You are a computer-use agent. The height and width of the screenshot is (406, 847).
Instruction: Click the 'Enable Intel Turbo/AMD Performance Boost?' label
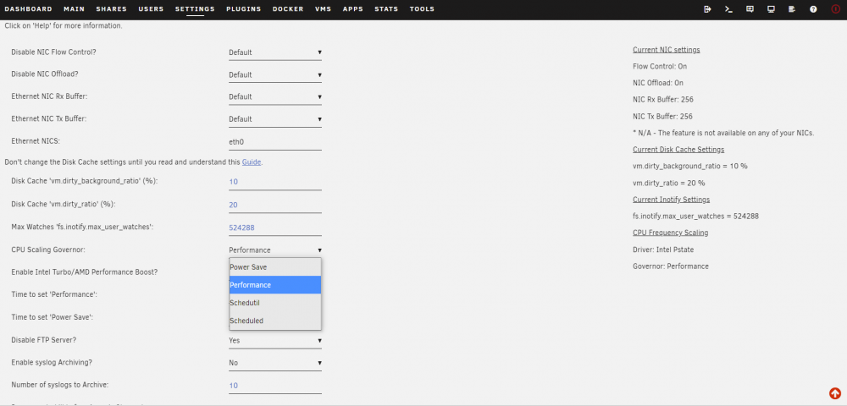84,272
